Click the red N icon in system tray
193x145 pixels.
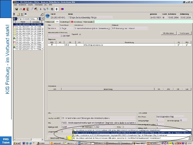(180, 143)
